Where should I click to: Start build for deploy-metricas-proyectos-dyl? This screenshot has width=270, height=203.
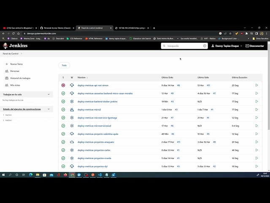coord(256,166)
